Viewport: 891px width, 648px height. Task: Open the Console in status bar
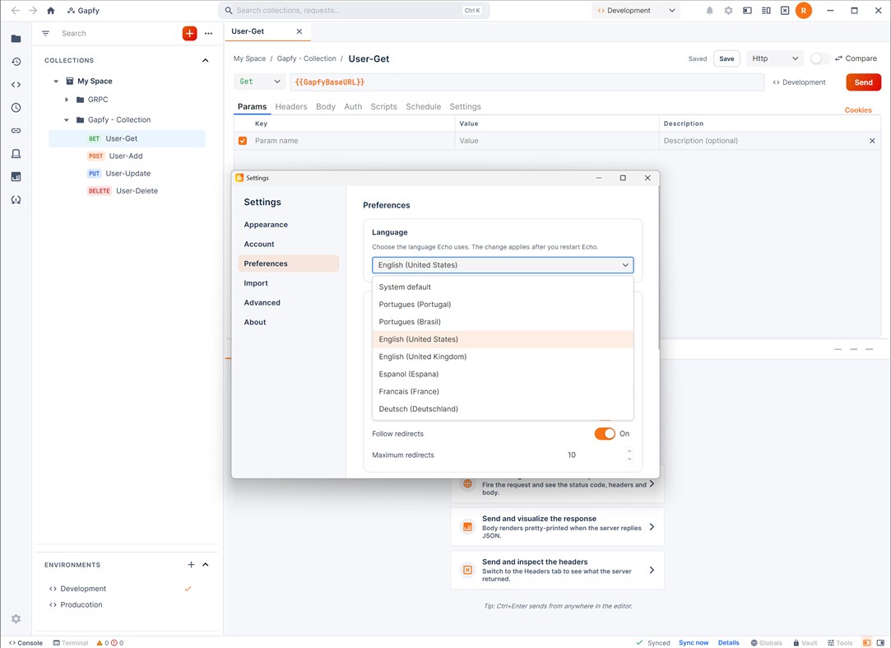point(26,643)
